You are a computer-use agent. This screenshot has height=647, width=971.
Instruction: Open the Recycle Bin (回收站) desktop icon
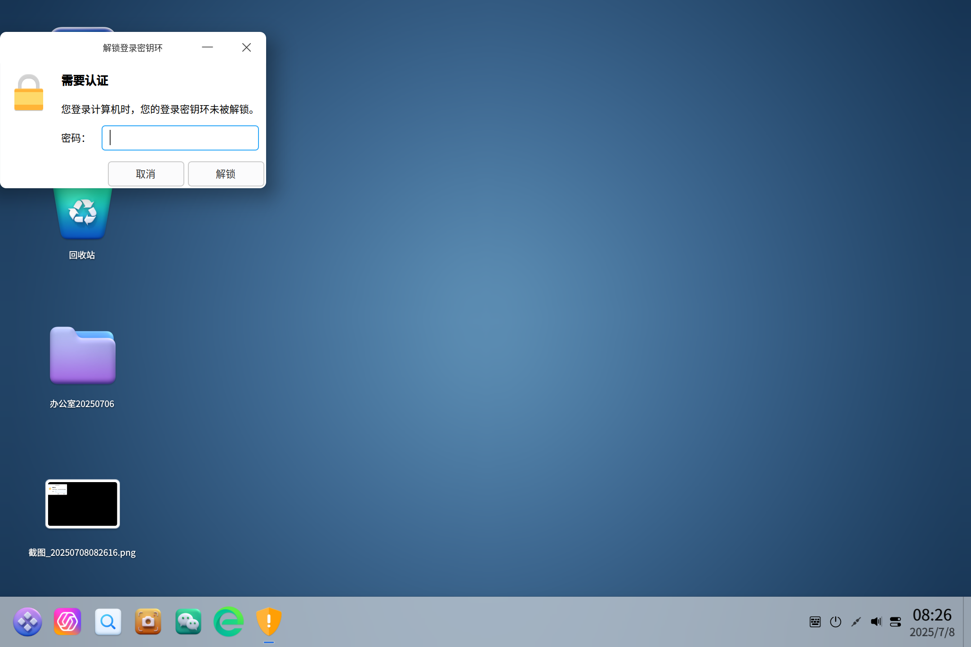pos(83,213)
